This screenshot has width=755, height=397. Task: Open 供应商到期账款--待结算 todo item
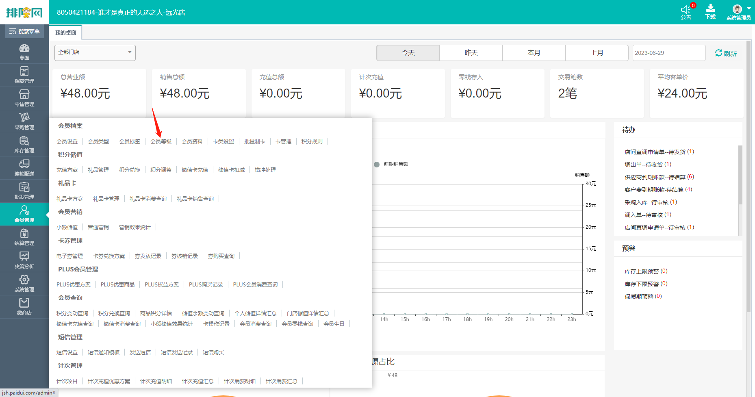[x=659, y=177]
